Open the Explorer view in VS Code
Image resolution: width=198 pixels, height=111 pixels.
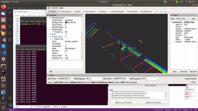(x=10, y=13)
